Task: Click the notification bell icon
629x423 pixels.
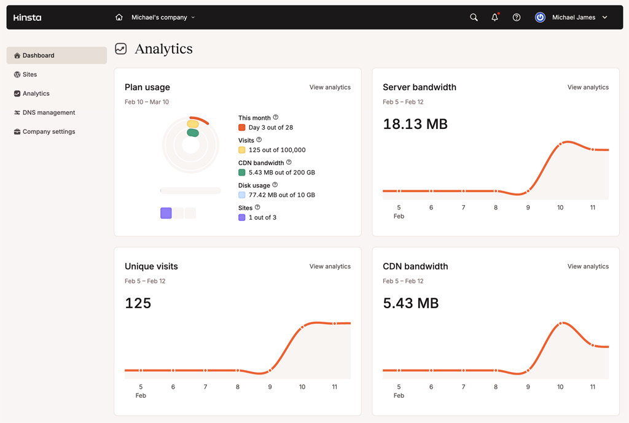Action: [494, 17]
